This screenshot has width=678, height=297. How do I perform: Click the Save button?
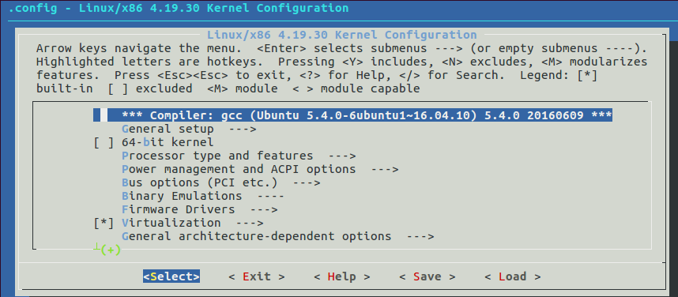tap(427, 276)
